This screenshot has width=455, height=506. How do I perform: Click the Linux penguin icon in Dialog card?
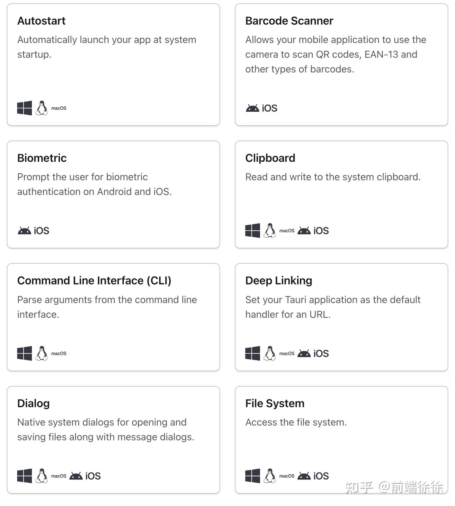[41, 476]
